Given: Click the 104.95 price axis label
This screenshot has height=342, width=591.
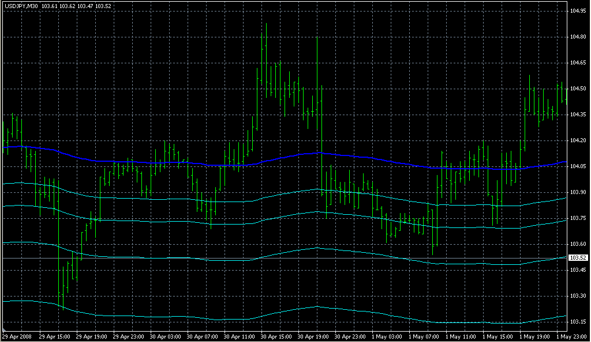Looking at the screenshot, I should pyautogui.click(x=578, y=11).
